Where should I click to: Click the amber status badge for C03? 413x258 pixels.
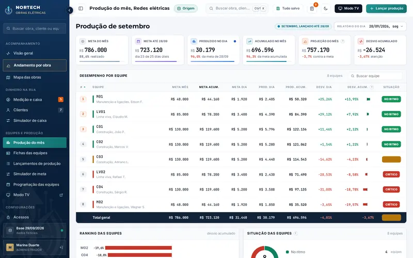click(x=391, y=159)
